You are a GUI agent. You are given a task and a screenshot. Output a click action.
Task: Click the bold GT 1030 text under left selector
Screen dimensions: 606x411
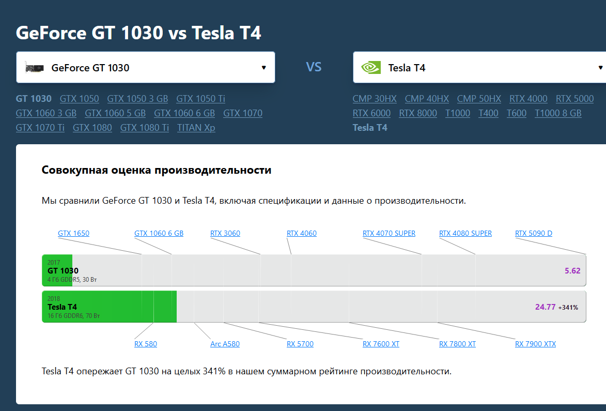coord(34,99)
